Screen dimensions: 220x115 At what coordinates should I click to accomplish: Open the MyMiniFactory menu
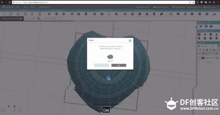[45, 7]
